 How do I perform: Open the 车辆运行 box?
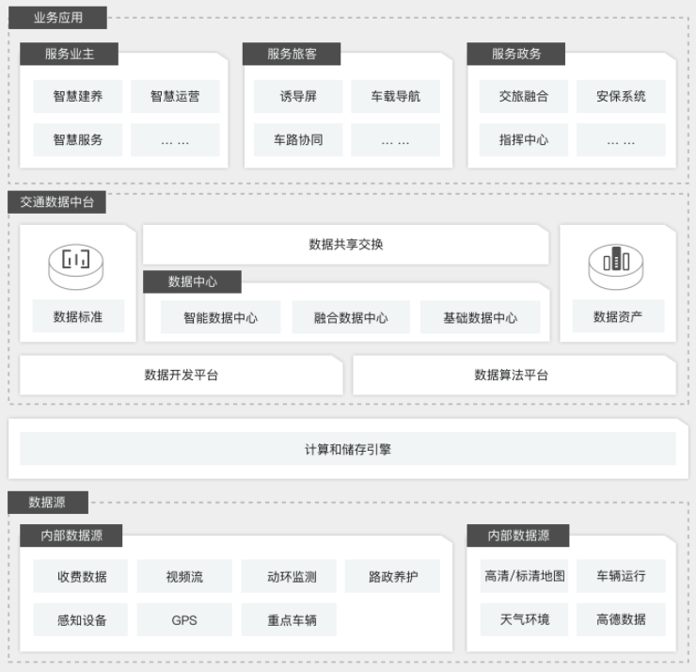[x=621, y=576]
